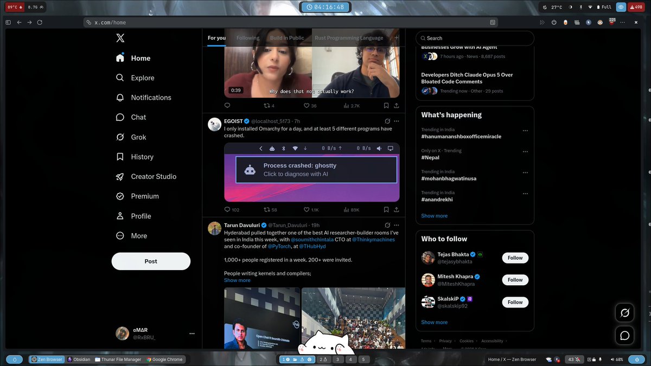Go back in Zen Browser
Image resolution: width=651 pixels, height=366 pixels.
click(x=19, y=22)
